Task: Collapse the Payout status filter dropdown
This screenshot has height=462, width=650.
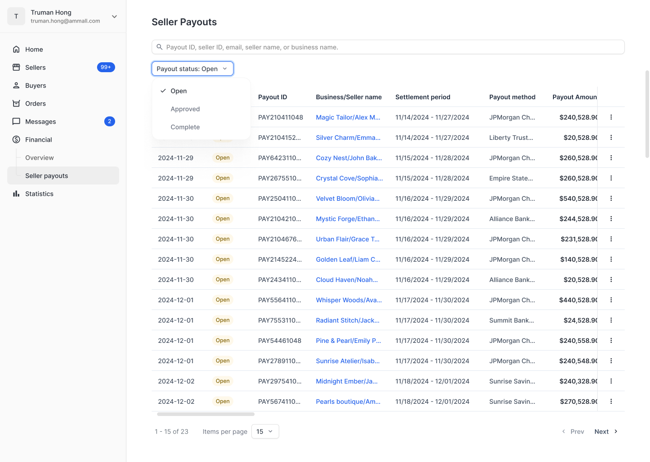Action: tap(193, 69)
